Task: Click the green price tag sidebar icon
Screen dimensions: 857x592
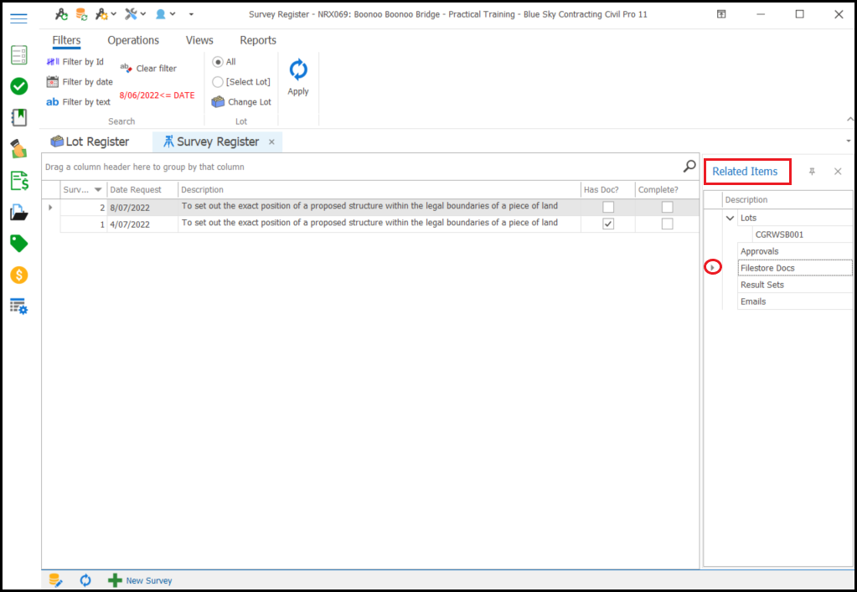Action: [18, 244]
